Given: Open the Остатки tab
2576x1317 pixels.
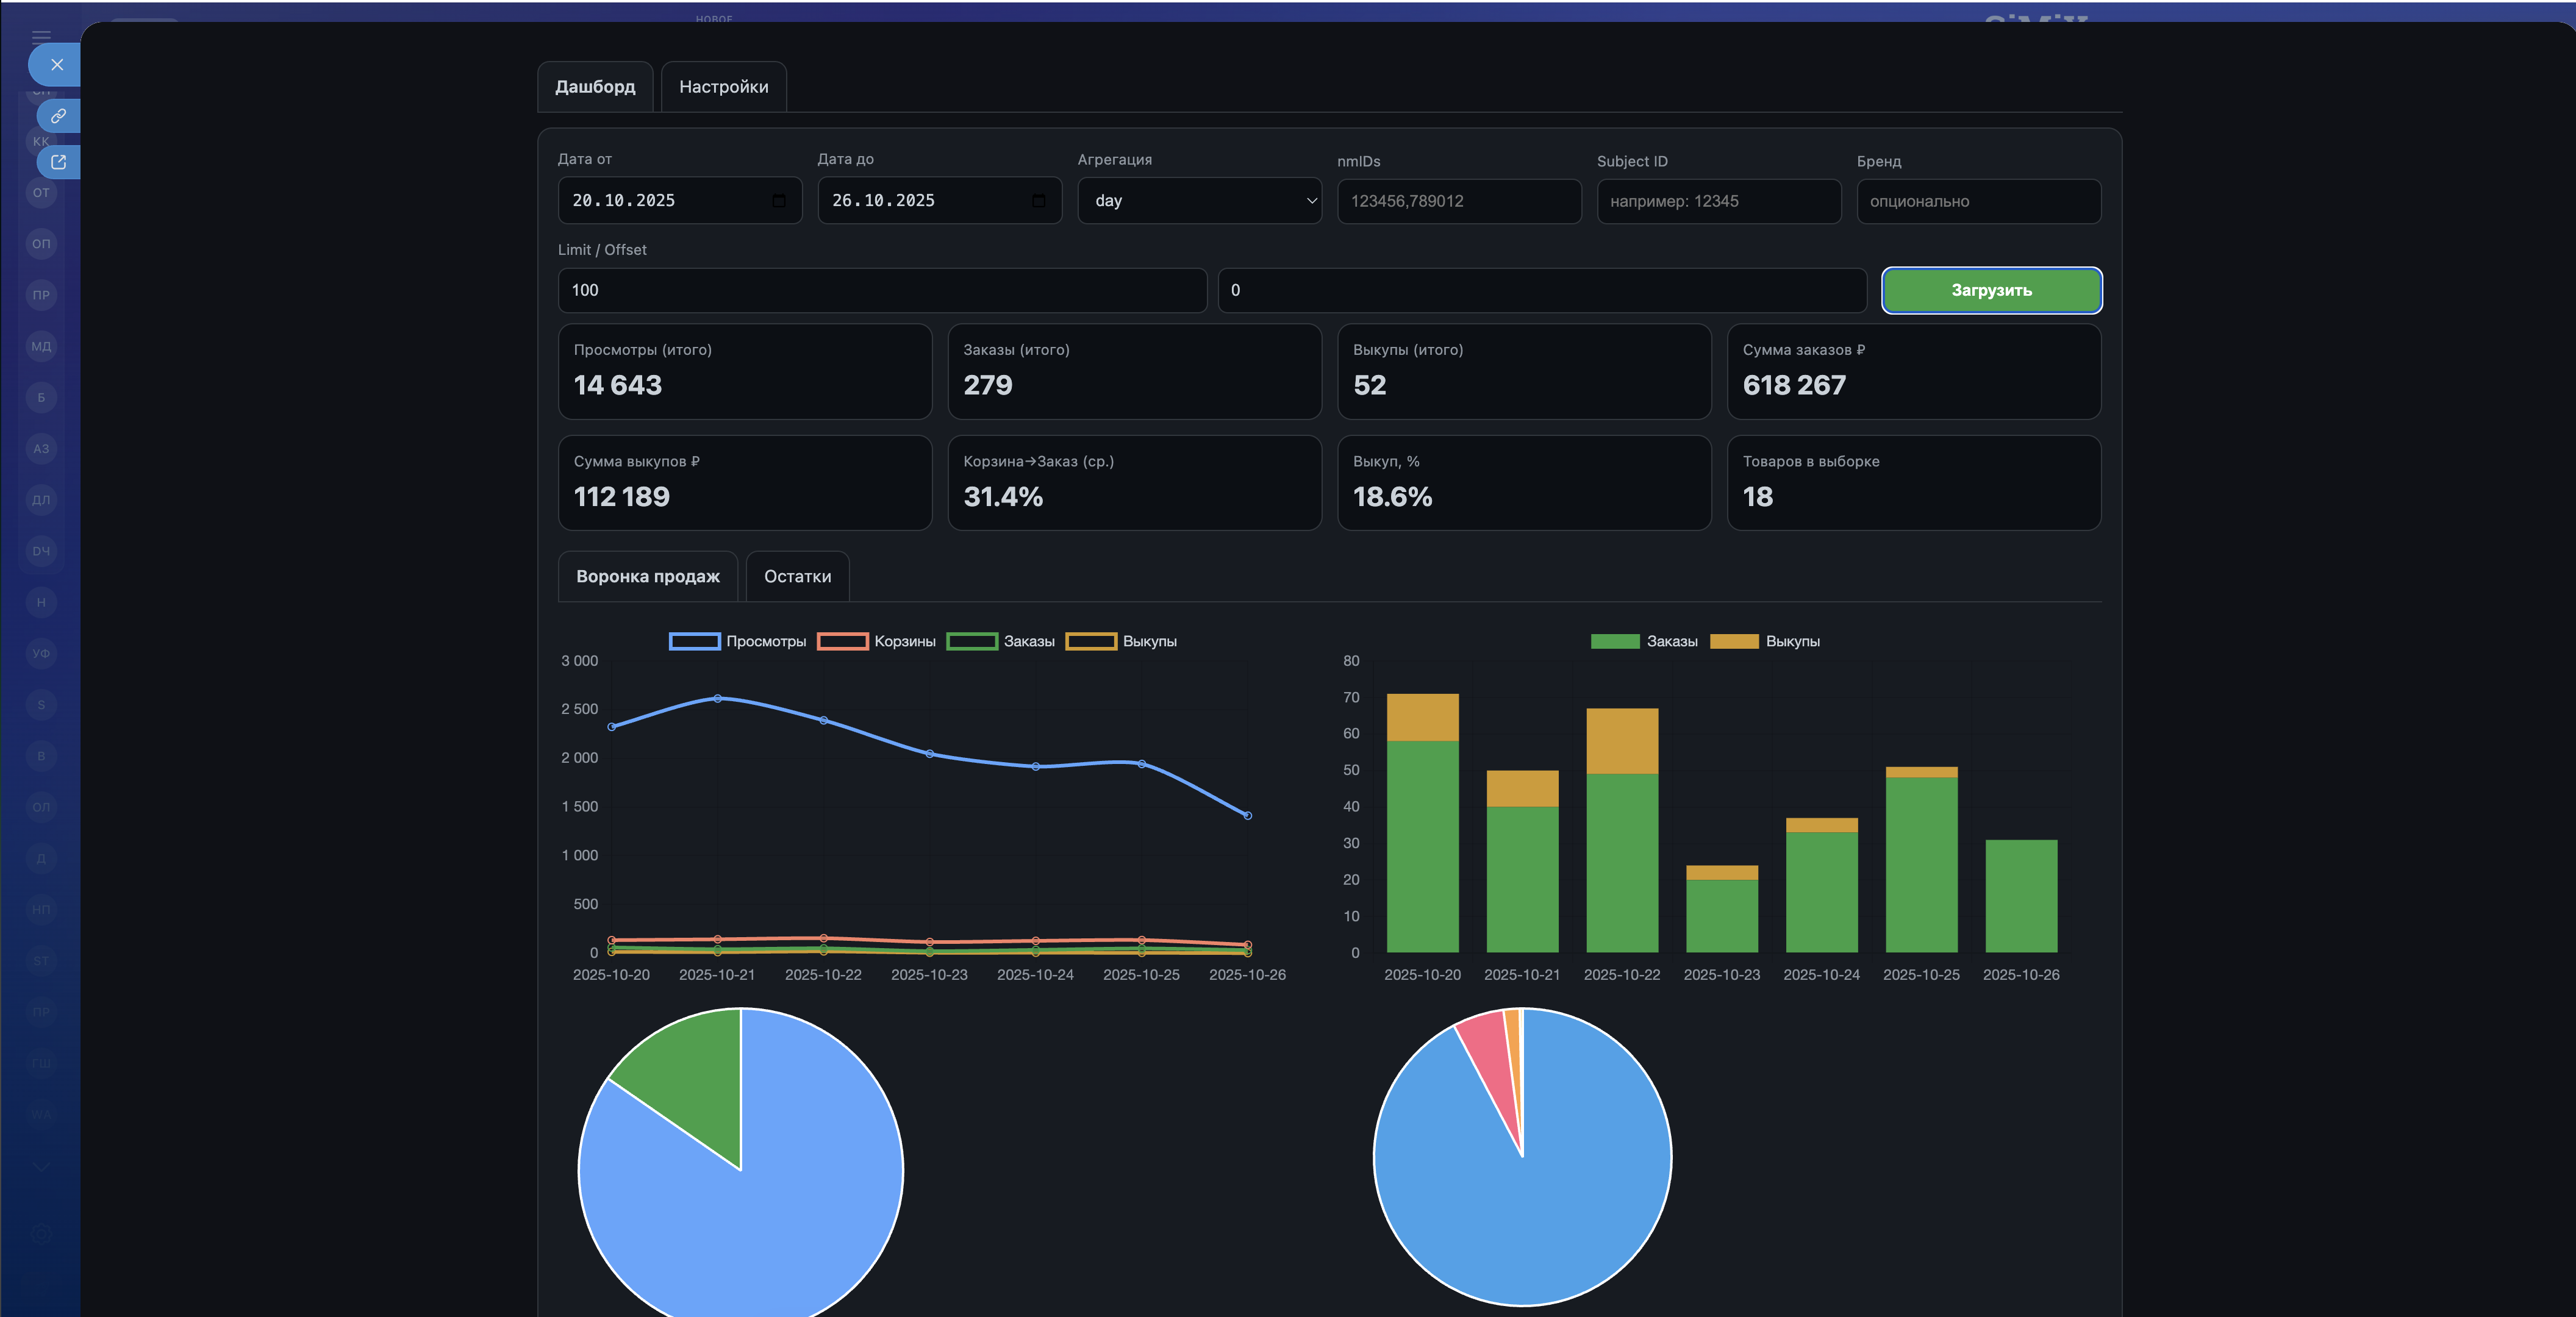Looking at the screenshot, I should coord(797,577).
